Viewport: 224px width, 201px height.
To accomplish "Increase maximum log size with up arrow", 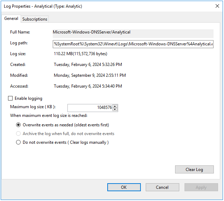I will pos(115,106).
